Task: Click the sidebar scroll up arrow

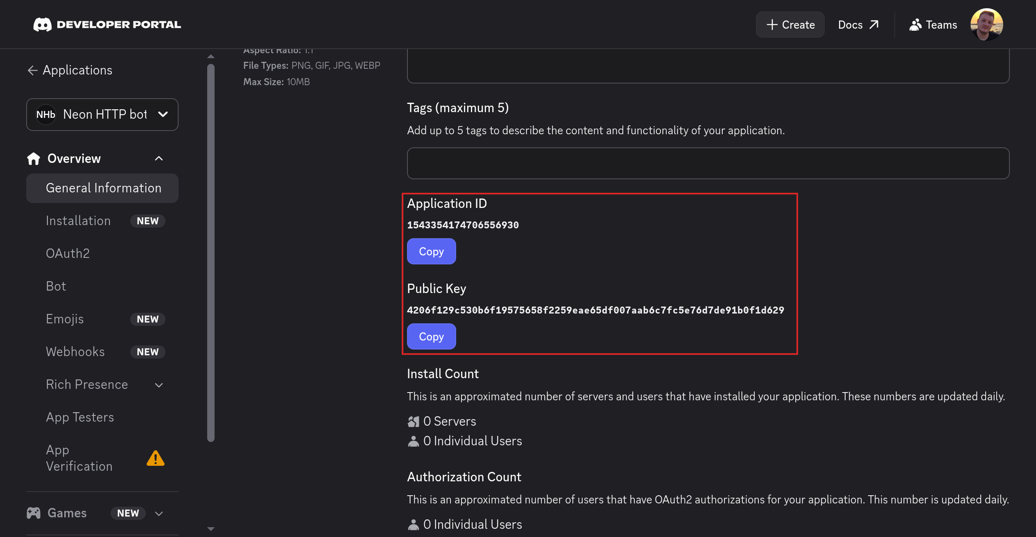Action: click(x=211, y=56)
